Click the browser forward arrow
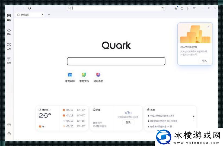This screenshot has height=146, width=223. coord(23,8)
